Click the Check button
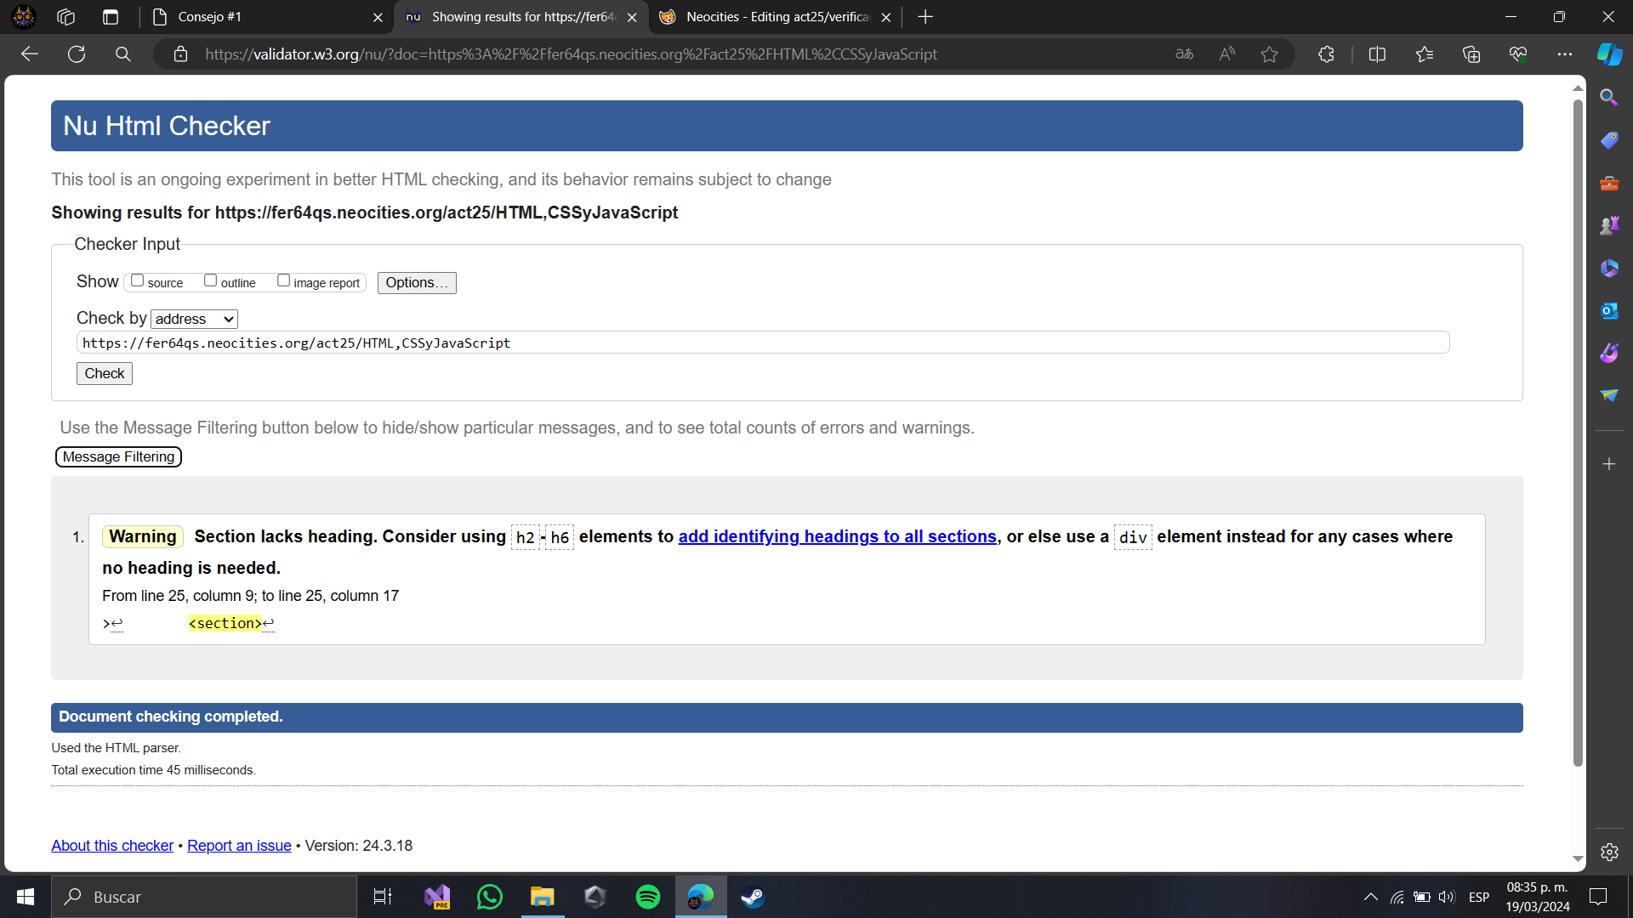The image size is (1633, 918). coord(105,373)
